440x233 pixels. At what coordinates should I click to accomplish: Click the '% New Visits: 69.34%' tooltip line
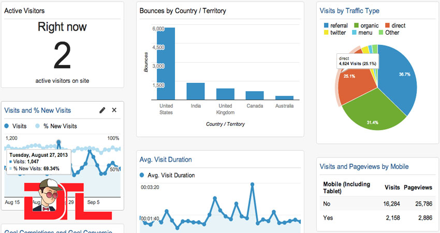click(34, 168)
